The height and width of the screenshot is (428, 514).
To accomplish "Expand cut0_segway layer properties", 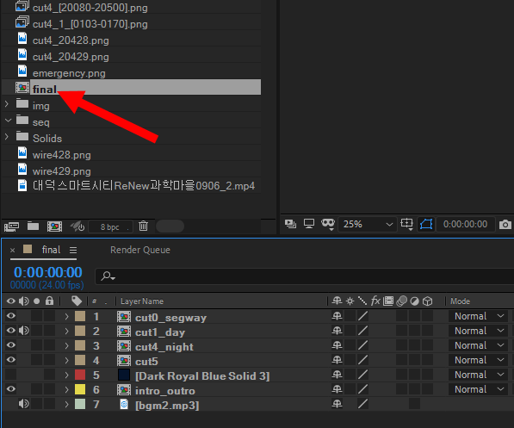I will coord(66,317).
